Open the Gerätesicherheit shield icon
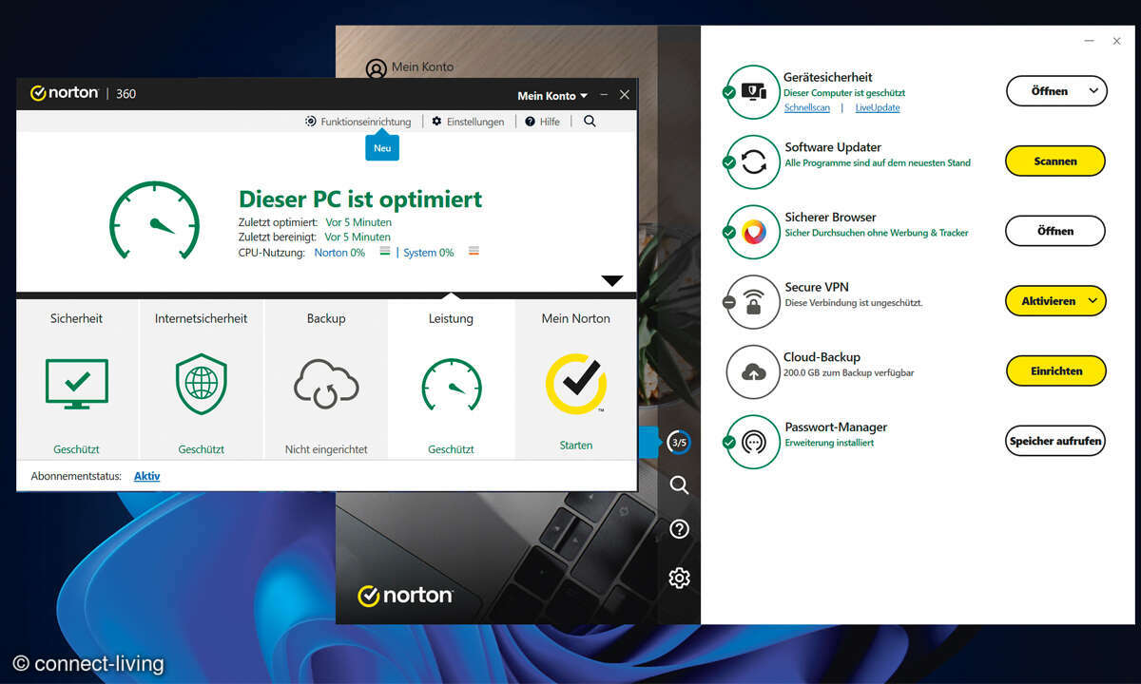The image size is (1141, 684). (753, 92)
